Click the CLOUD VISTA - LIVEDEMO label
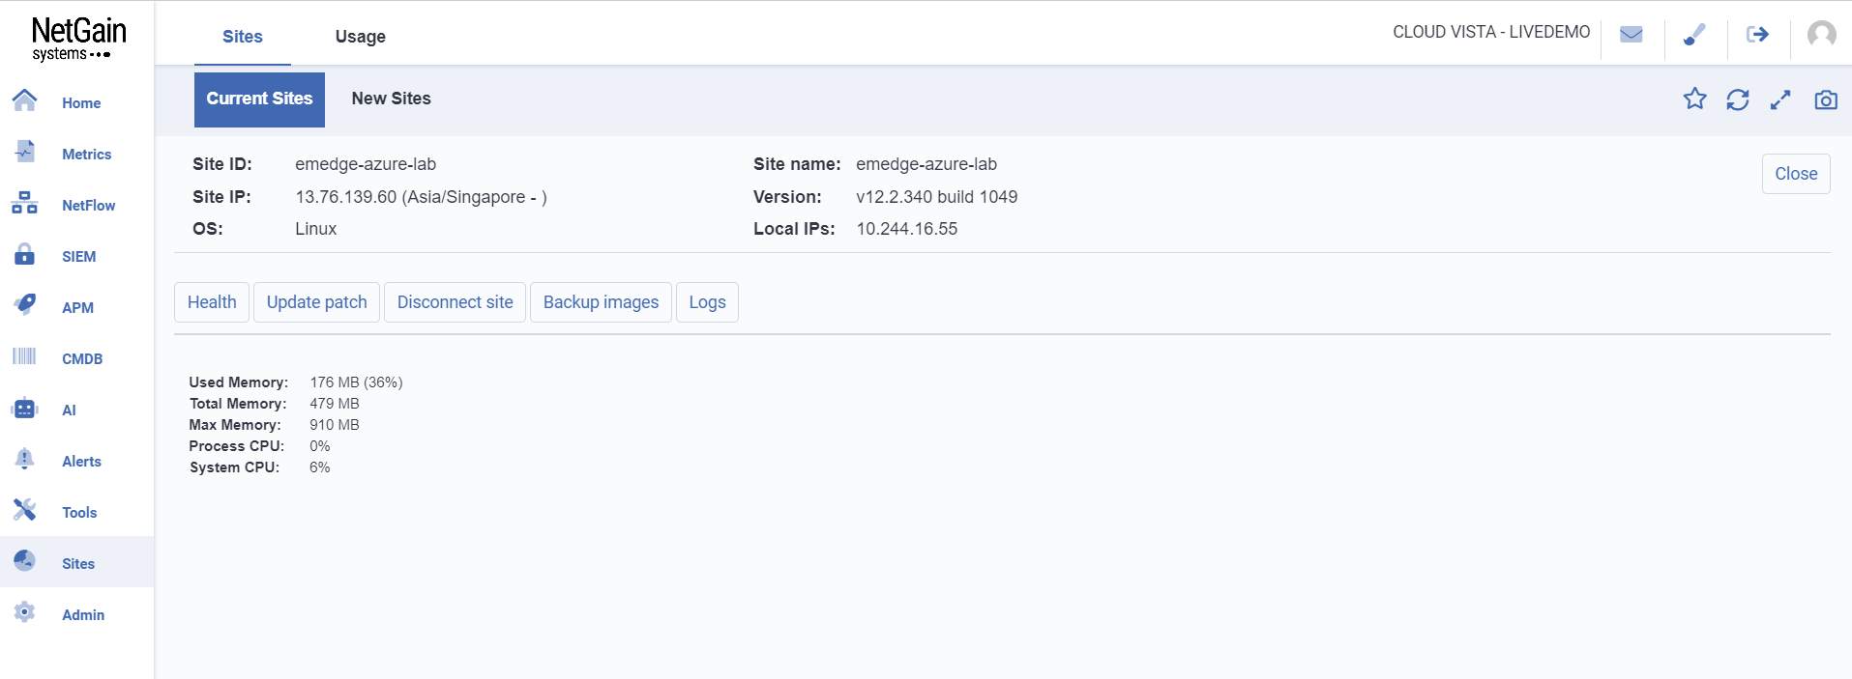1852x679 pixels. pyautogui.click(x=1491, y=32)
